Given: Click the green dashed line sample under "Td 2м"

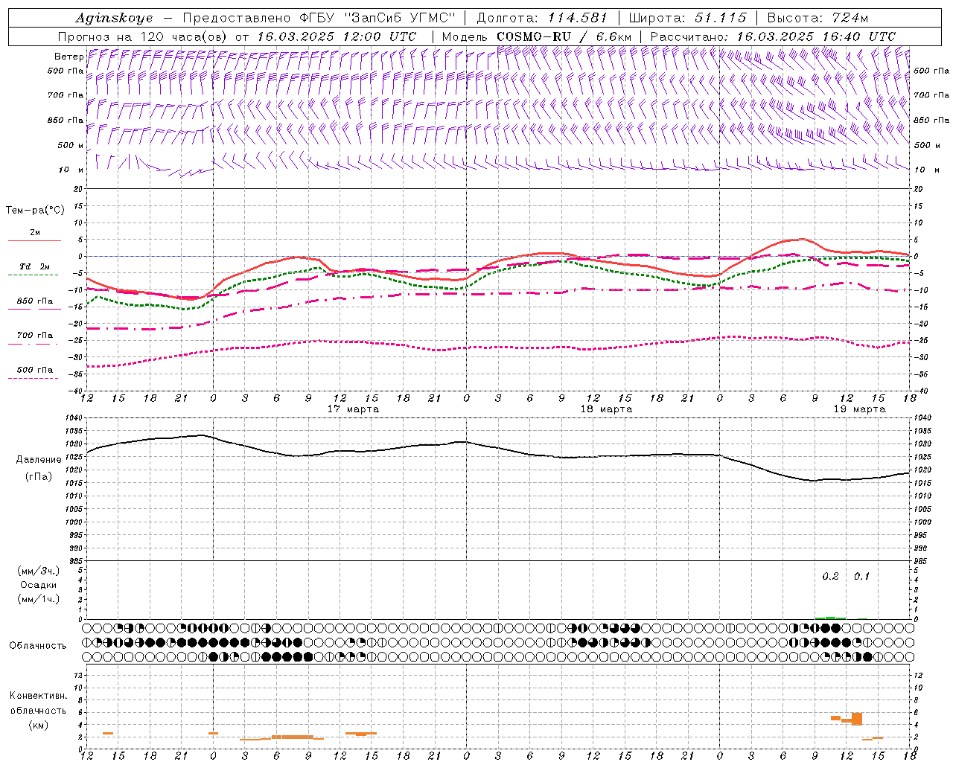Looking at the screenshot, I should point(34,275).
